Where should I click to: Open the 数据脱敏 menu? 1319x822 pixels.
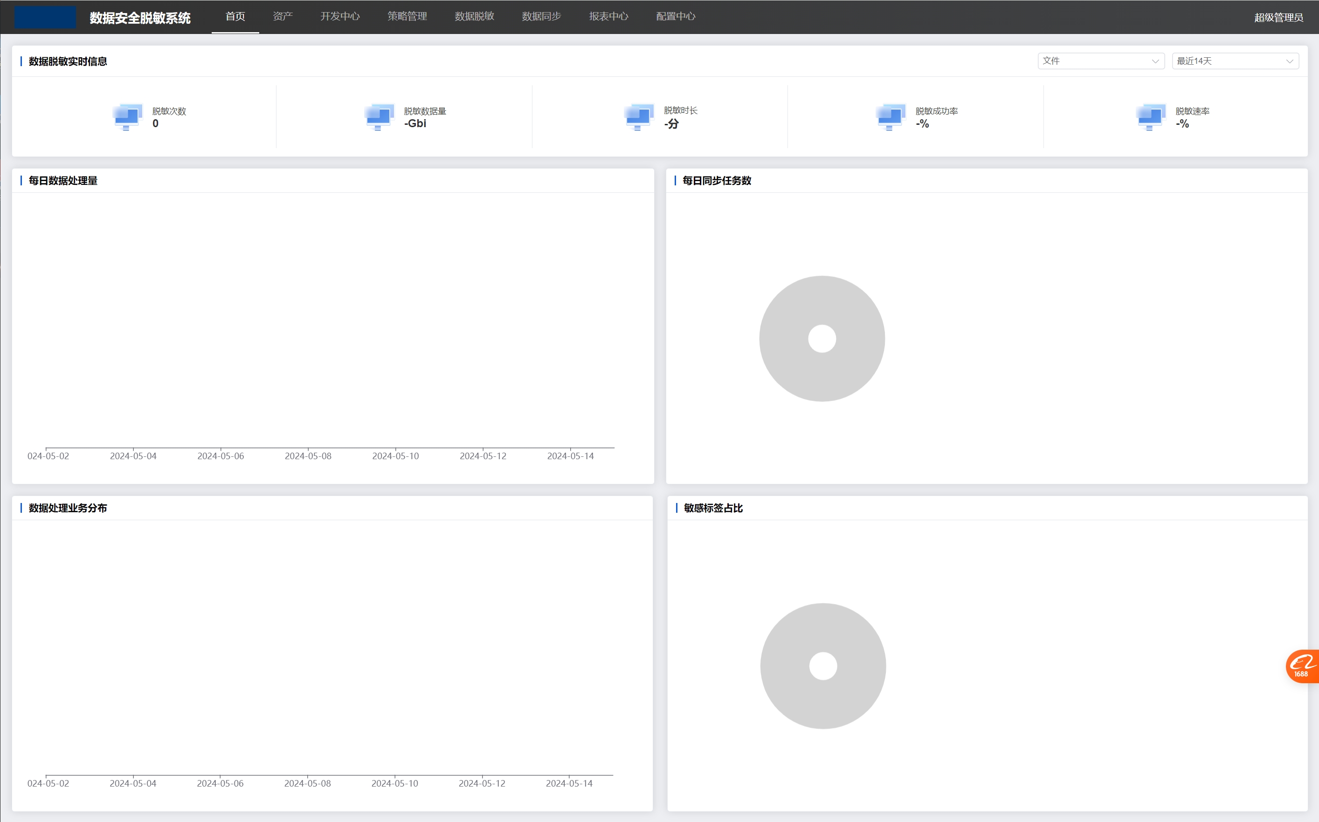pyautogui.click(x=475, y=16)
